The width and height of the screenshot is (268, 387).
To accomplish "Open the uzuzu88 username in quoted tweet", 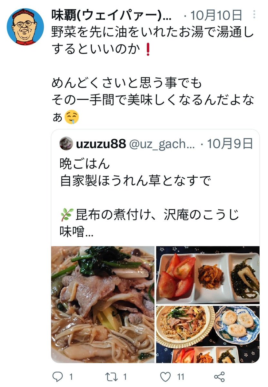I will (101, 144).
